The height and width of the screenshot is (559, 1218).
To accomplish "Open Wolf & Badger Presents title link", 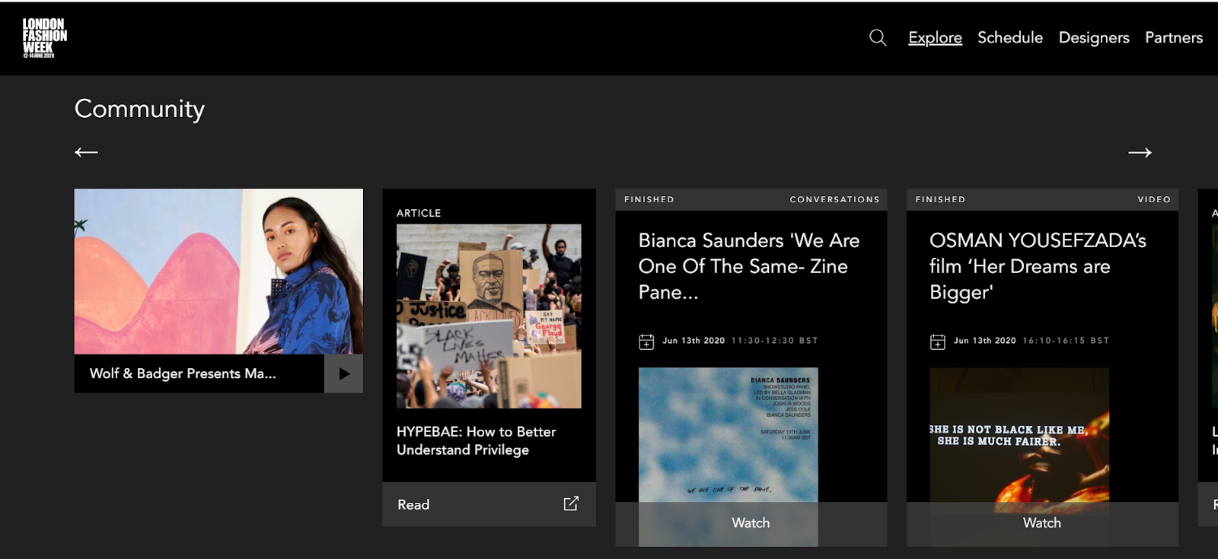I will [183, 373].
